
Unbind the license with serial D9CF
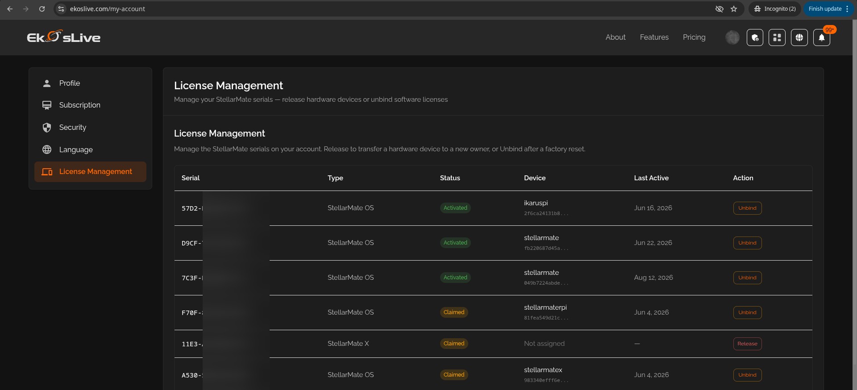click(x=747, y=243)
